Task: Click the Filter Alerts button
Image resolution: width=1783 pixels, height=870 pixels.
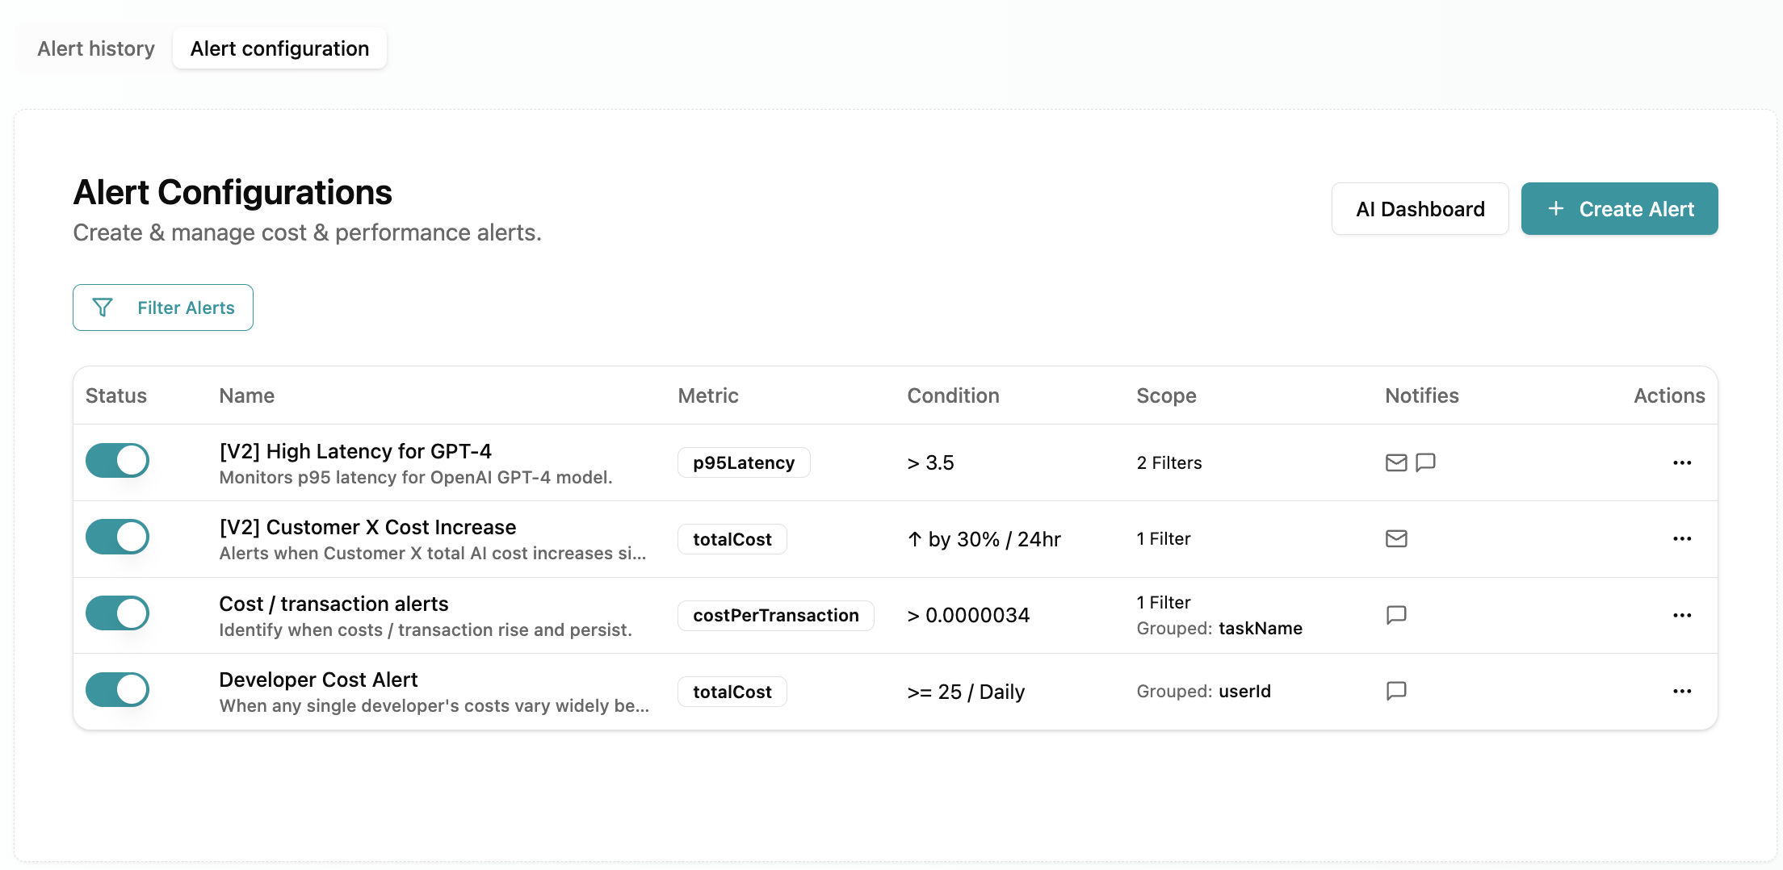Action: 163,307
